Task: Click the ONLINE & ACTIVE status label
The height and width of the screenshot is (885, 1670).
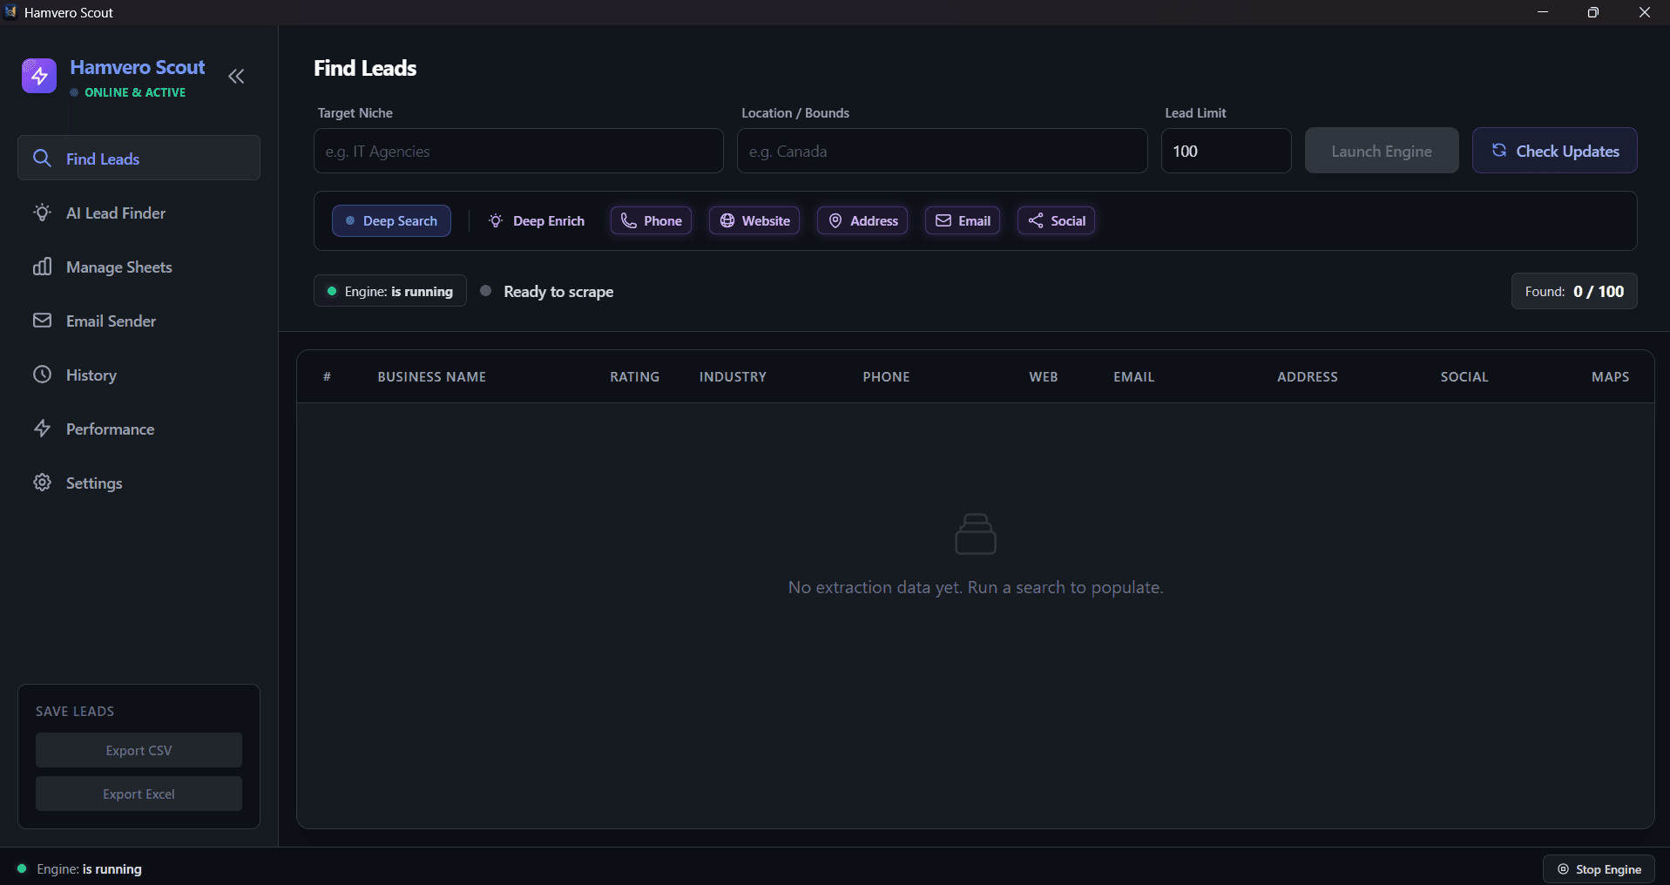Action: [135, 92]
